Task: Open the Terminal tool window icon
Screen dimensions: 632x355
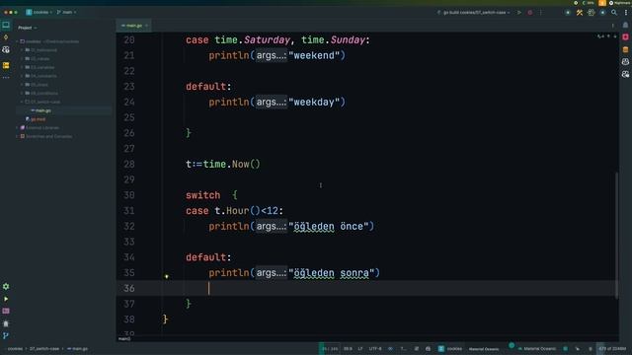Action: point(6,312)
